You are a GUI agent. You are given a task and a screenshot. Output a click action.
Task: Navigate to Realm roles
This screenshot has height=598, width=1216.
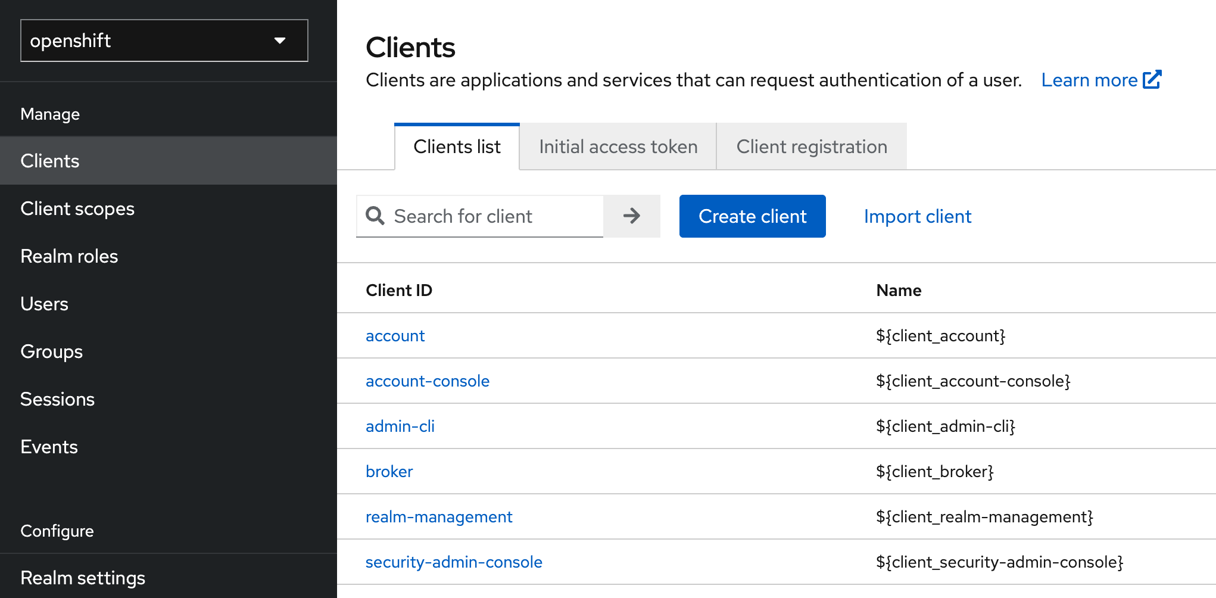pyautogui.click(x=69, y=256)
